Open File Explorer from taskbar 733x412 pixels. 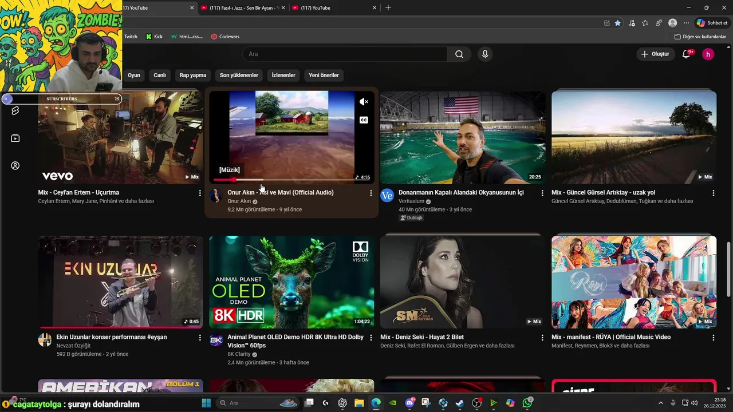pyautogui.click(x=359, y=403)
